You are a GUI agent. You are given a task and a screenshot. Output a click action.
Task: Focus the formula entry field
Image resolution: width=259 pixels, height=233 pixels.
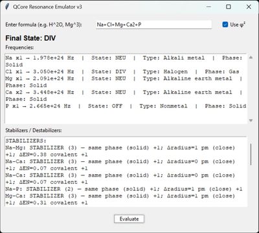click(x=153, y=25)
